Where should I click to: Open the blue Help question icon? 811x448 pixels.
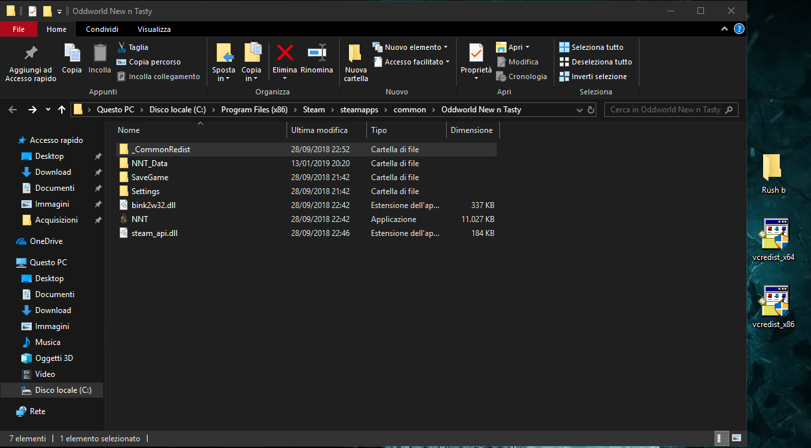pos(739,29)
